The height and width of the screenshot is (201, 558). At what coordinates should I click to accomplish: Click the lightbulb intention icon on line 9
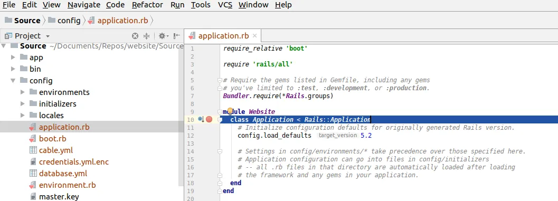230,111
